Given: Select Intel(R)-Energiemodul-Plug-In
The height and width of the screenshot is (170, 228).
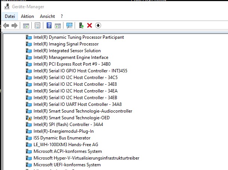Looking at the screenshot, I should coord(63,131).
